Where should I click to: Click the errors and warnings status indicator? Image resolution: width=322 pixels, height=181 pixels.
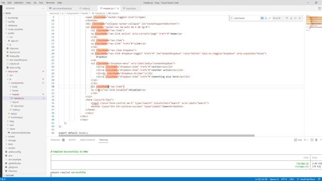click(x=3, y=179)
